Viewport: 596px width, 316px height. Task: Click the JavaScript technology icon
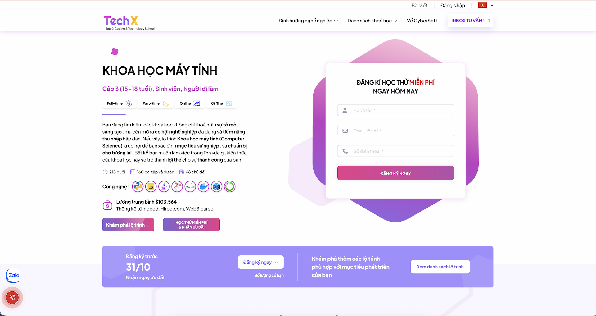click(x=151, y=186)
